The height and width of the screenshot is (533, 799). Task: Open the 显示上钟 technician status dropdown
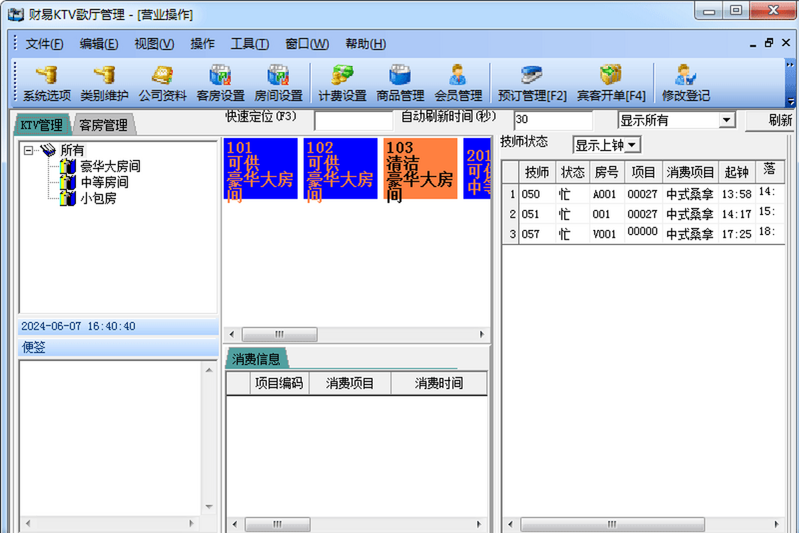click(632, 145)
